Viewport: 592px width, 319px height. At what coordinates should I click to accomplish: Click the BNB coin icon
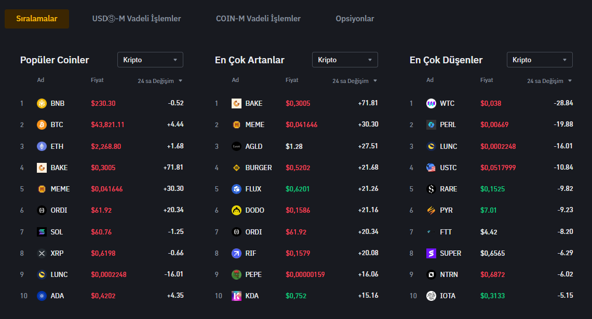click(42, 103)
